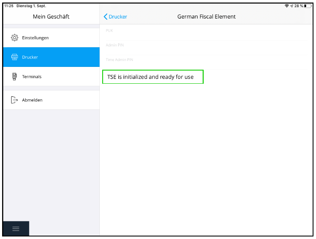316x239 pixels.
Task: Tap the battery indicator icon
Action: pyautogui.click(x=308, y=6)
